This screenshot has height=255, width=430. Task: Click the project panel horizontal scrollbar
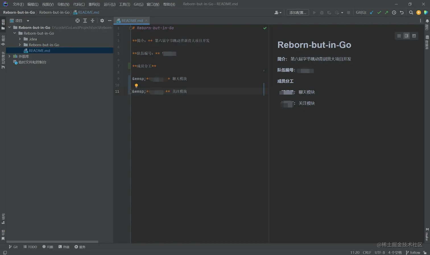pyautogui.click(x=52, y=242)
